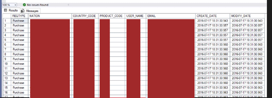Click the MODIFY_DATE cell in row 3
Viewport: 272px width, 98px height.
click(x=247, y=30)
